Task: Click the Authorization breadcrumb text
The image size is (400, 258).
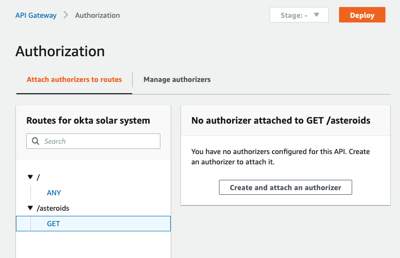Action: (98, 15)
